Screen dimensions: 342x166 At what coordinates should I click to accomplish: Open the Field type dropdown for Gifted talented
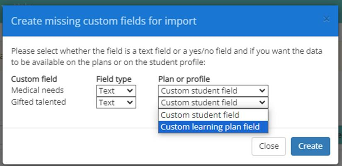point(116,102)
